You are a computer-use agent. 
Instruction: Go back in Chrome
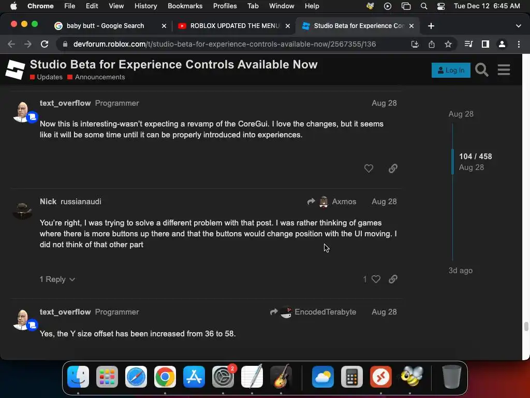point(11,44)
